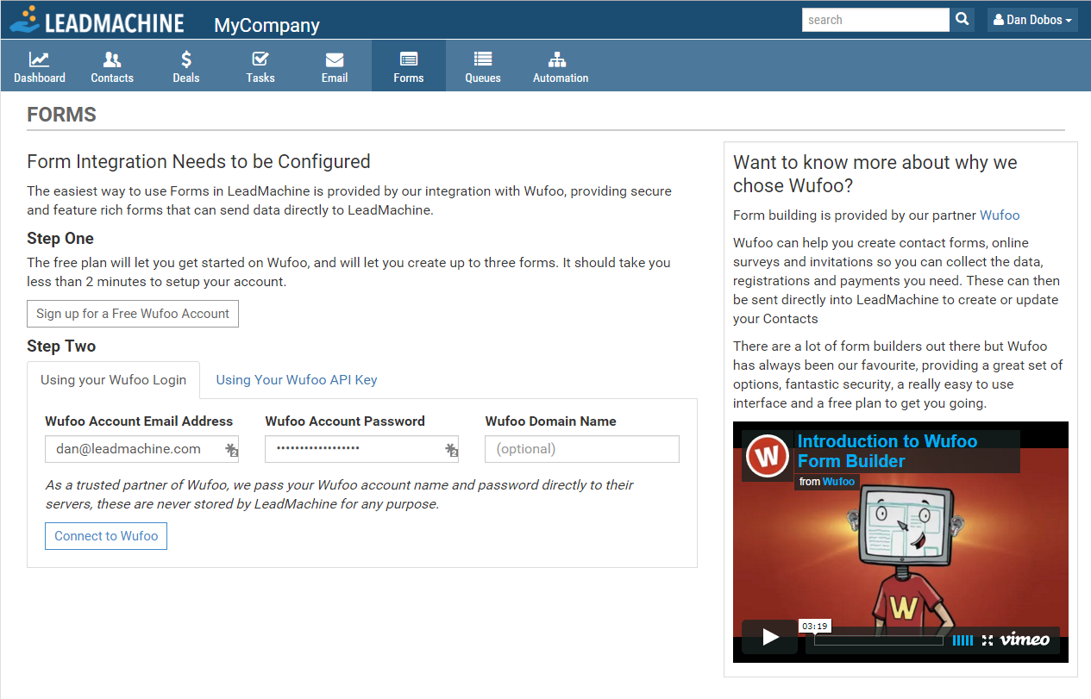This screenshot has height=699, width=1091.
Task: Click the "FORMS" page heading
Action: 62,115
